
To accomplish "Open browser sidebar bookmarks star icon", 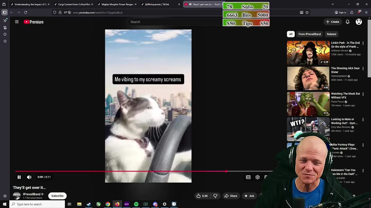I will 5,41.
